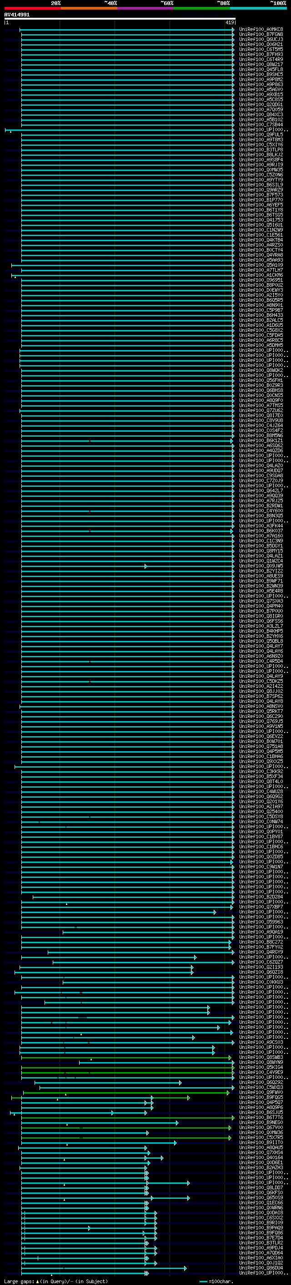Viewport: 291px width, 1285px height.
Task: Select hit label UniRef100_A9CS03
Action: click(261, 1042)
